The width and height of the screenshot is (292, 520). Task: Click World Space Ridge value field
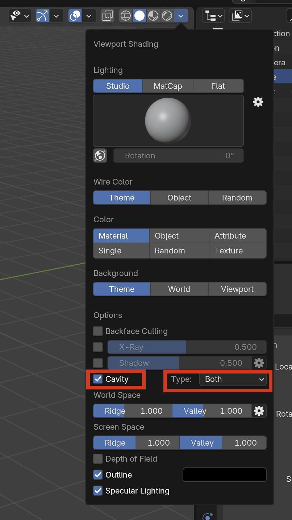pyautogui.click(x=133, y=411)
